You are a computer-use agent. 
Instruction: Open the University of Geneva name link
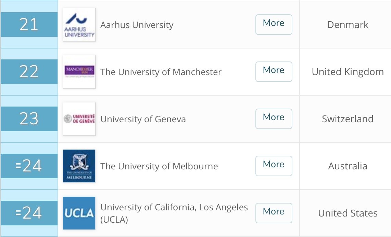(x=143, y=119)
